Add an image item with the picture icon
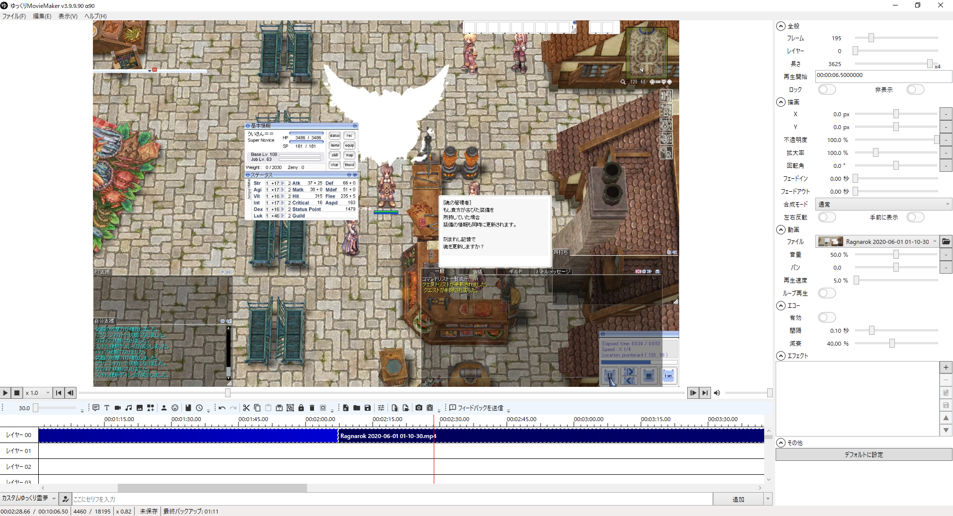This screenshot has width=953, height=516. pos(140,408)
